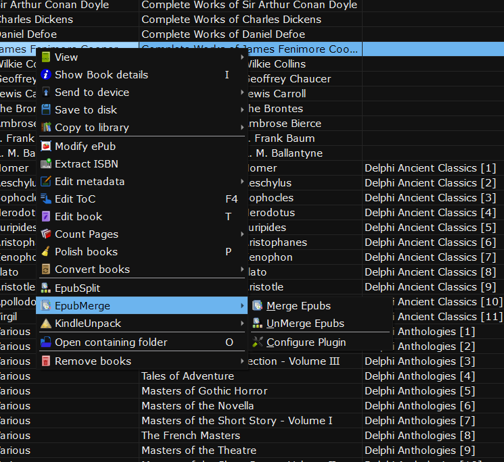Image resolution: width=504 pixels, height=462 pixels.
Task: Expand the Edit metadata submenu arrow
Action: click(x=242, y=182)
